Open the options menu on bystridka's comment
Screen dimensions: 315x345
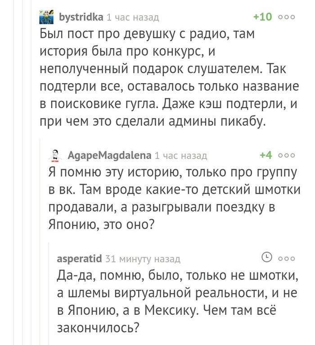point(287,18)
